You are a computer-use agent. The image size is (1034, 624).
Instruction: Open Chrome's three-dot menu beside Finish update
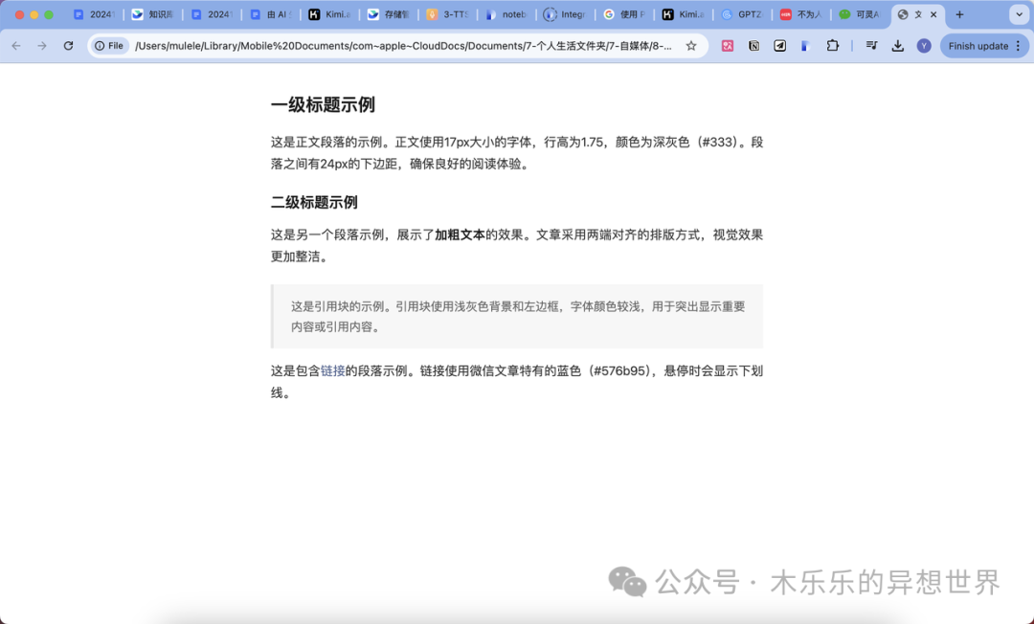click(x=1019, y=46)
